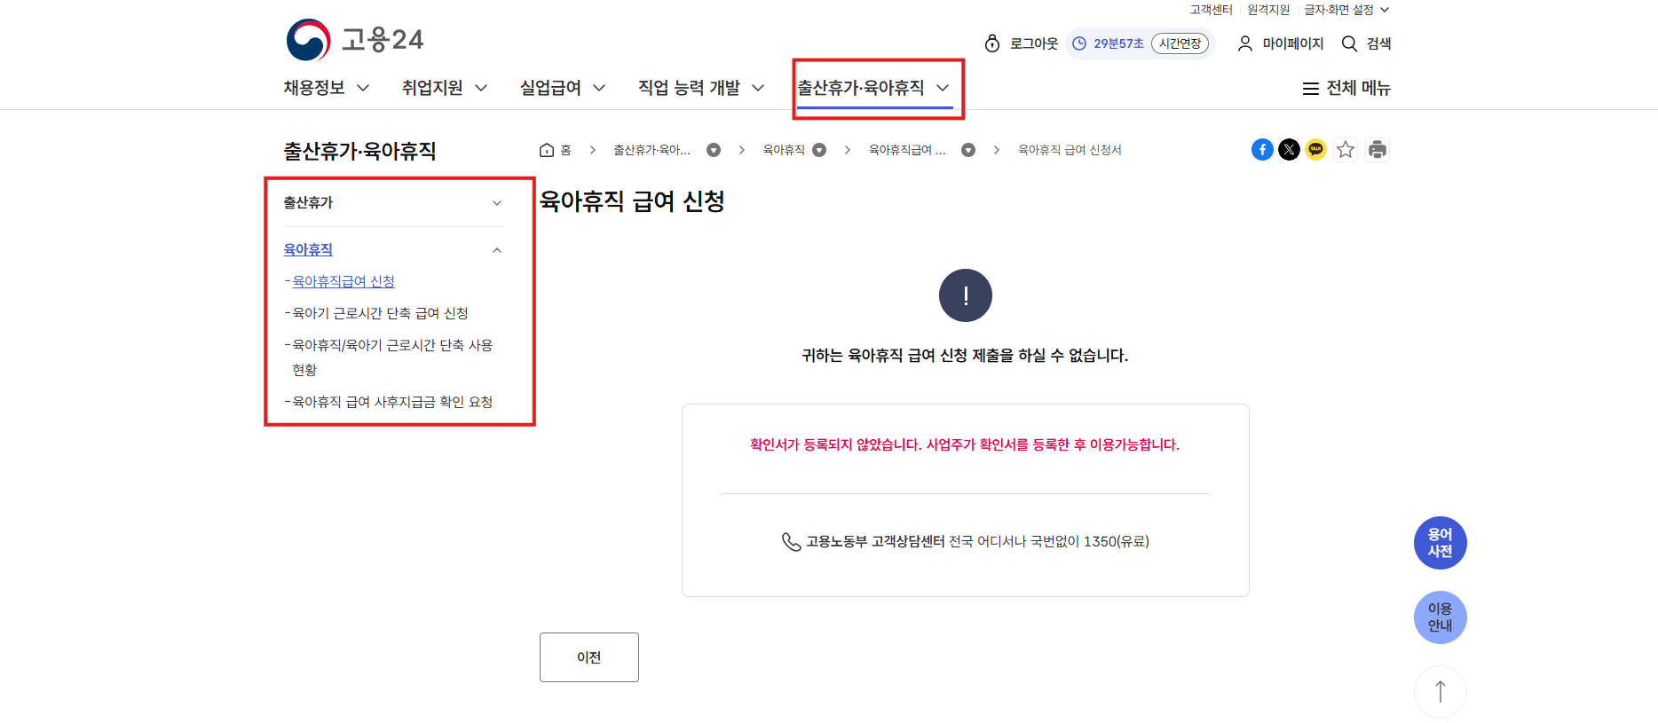This screenshot has width=1658, height=723.
Task: Click the hamburger 전체 메뉴 icon
Action: tap(1310, 89)
